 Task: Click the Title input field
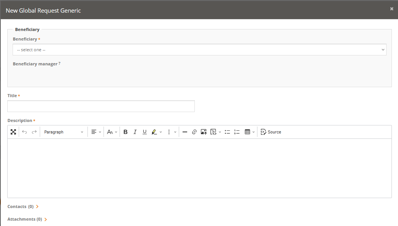pyautogui.click(x=101, y=106)
